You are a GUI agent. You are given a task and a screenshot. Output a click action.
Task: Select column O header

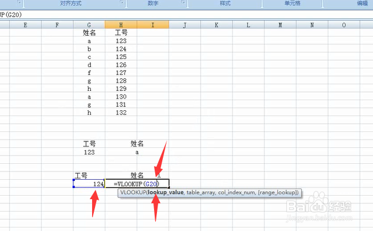pos(343,25)
